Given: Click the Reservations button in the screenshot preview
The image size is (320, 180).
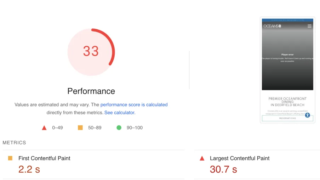Looking at the screenshot, I should coord(287,118).
